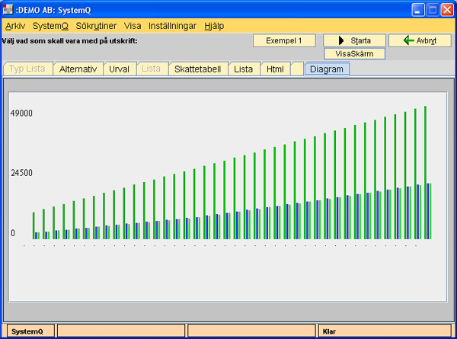Go to the Skattetabell tab

[x=197, y=69]
